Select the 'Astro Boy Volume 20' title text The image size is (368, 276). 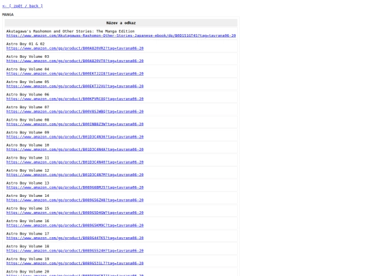28,272
